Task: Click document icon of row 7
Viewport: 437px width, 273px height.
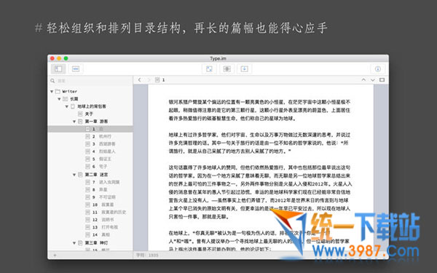Action: pyautogui.click(x=87, y=182)
